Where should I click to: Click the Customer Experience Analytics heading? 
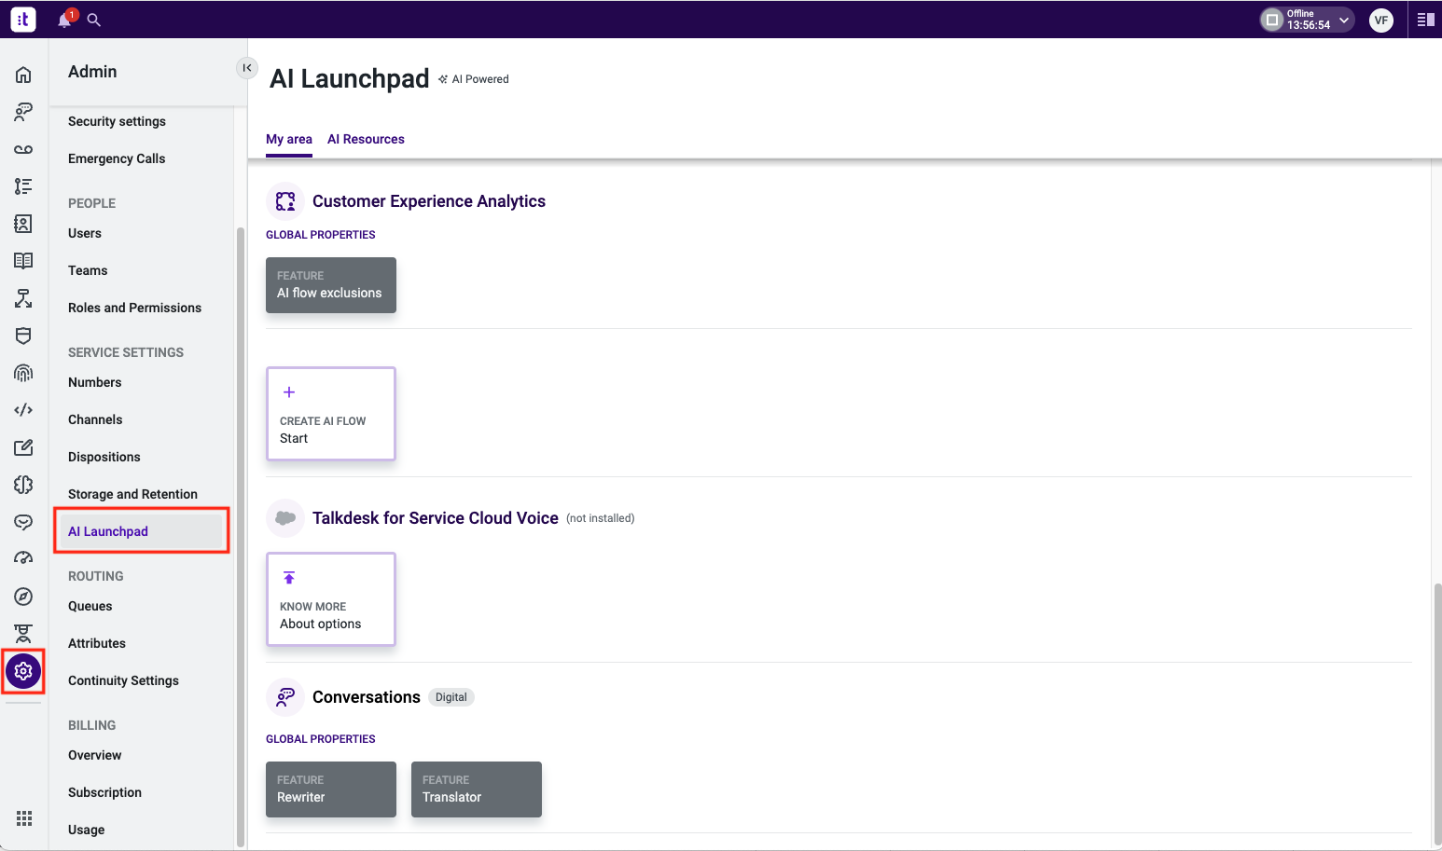click(x=429, y=201)
